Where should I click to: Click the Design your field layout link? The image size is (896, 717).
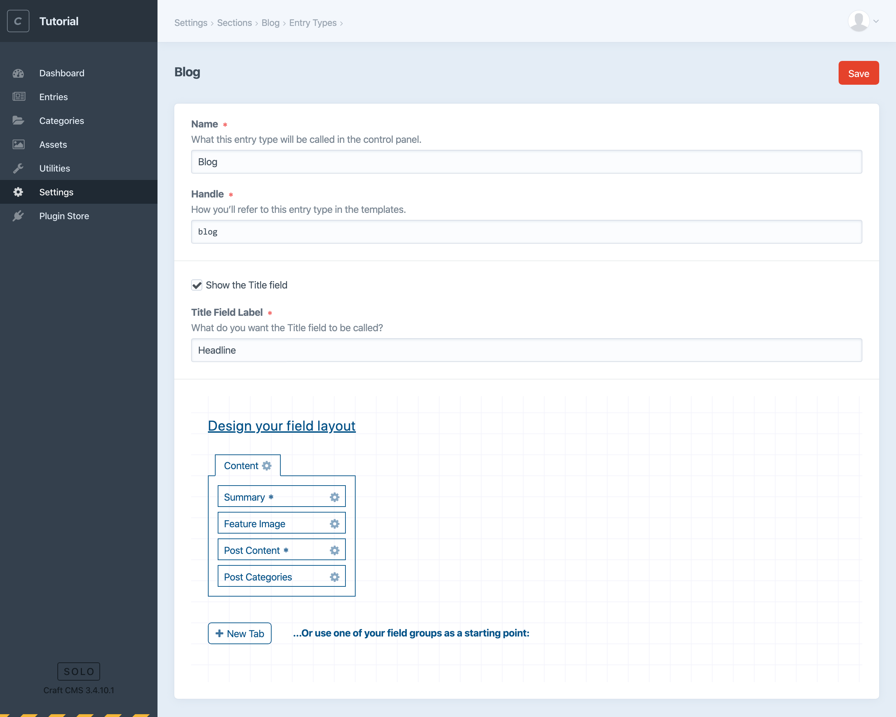coord(282,425)
